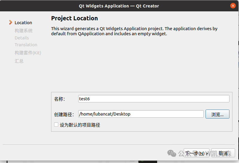The image size is (239, 163).
Task: Select the 构建系统 wizard step
Action: pos(24,30)
